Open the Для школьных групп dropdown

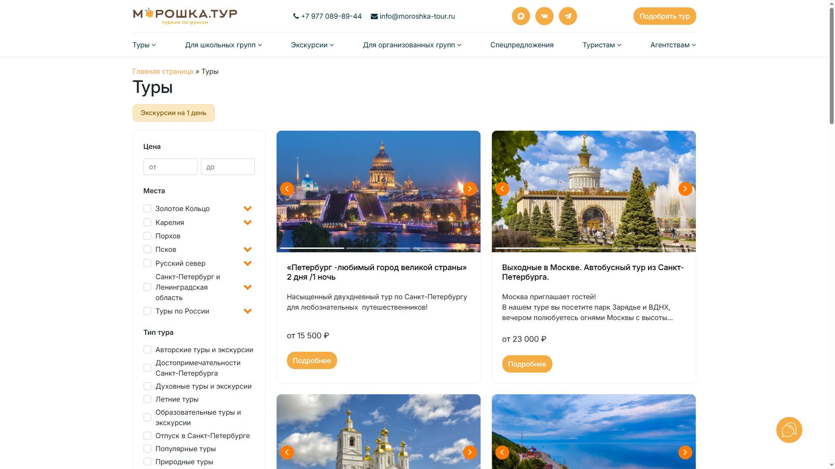(224, 45)
